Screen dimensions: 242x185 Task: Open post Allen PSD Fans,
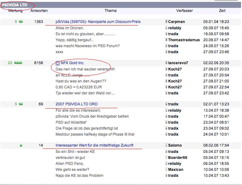click(69, 164)
